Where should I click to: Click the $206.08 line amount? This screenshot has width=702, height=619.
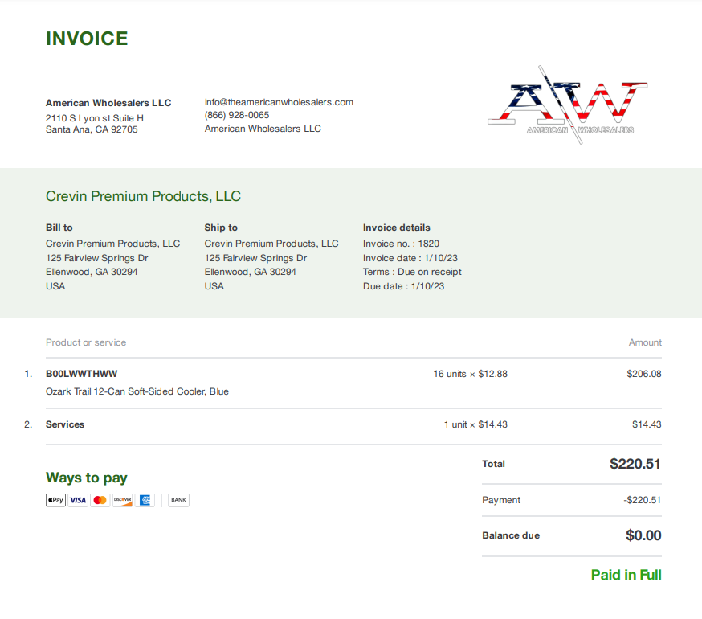644,374
